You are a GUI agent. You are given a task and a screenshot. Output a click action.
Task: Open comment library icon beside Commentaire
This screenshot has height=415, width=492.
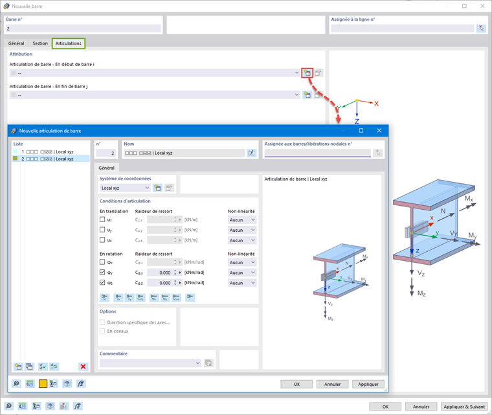tap(208, 363)
